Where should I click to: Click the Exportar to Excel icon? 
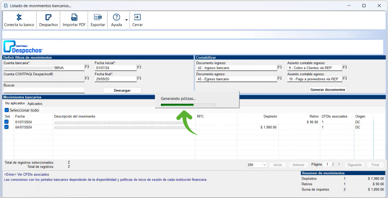coord(98,18)
